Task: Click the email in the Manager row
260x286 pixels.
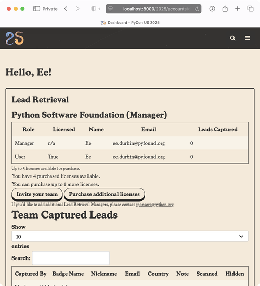Action: [139, 143]
